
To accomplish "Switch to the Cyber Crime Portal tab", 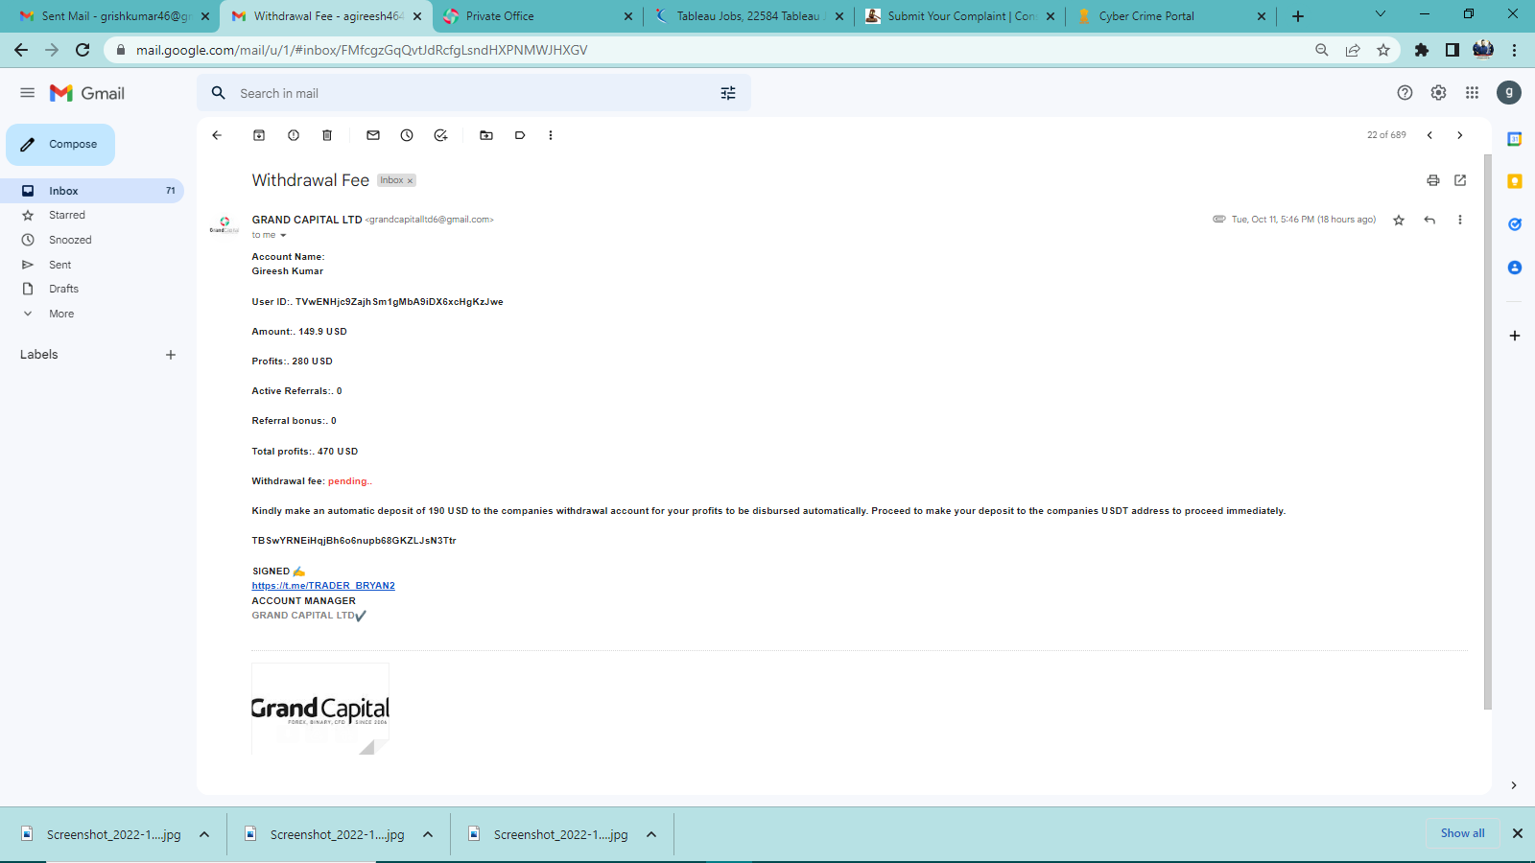I will (x=1146, y=16).
